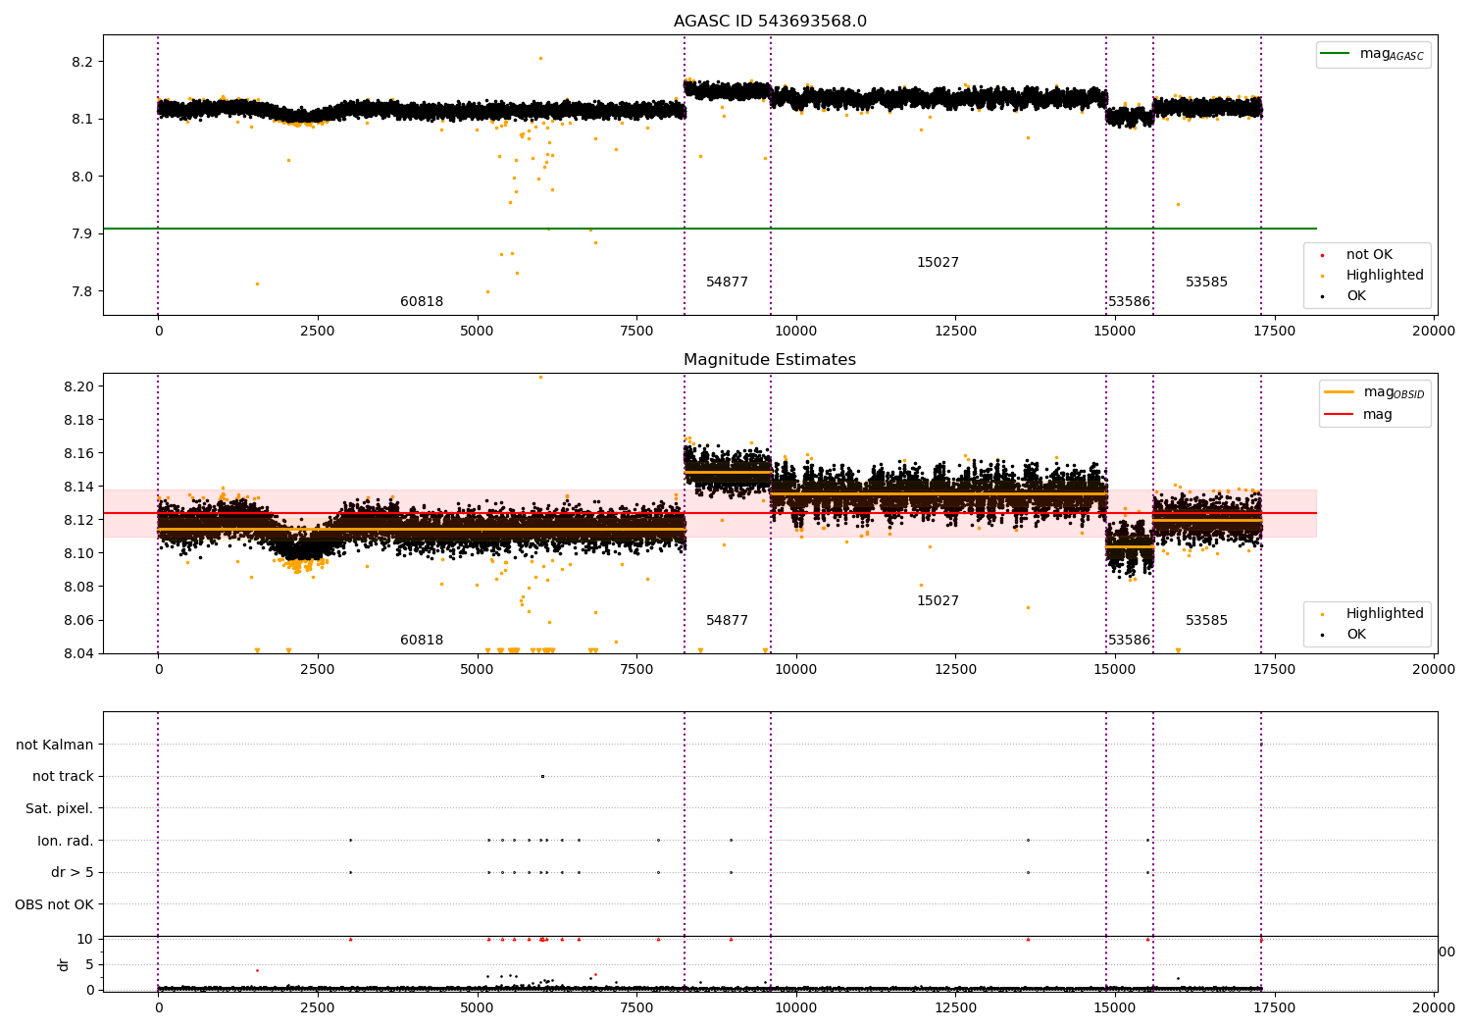This screenshot has height=1030, width=1471.
Task: Click the 7.9 y-tick in top plot
Action: pos(82,234)
